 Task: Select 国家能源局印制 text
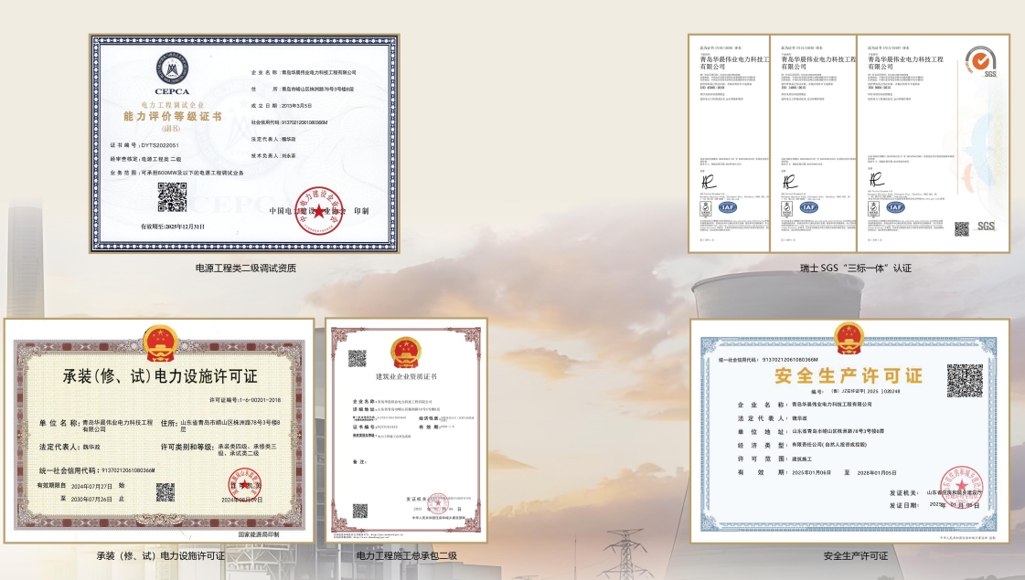(259, 534)
